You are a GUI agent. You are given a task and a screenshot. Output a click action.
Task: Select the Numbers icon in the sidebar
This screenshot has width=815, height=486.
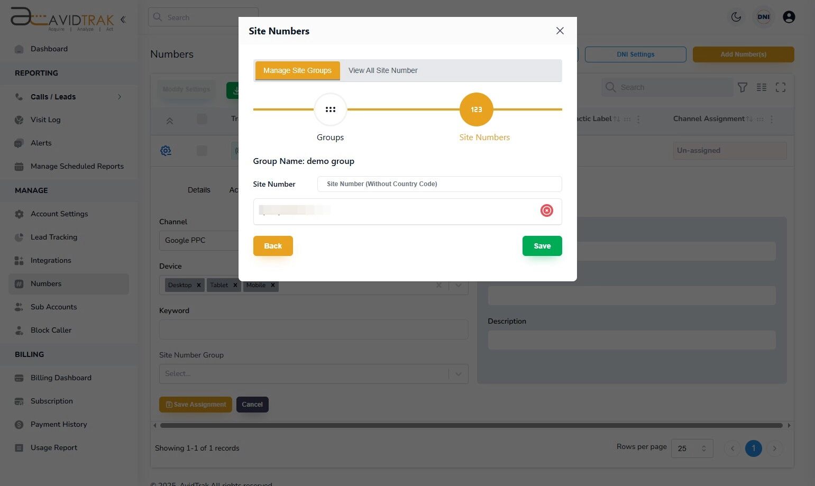[19, 283]
